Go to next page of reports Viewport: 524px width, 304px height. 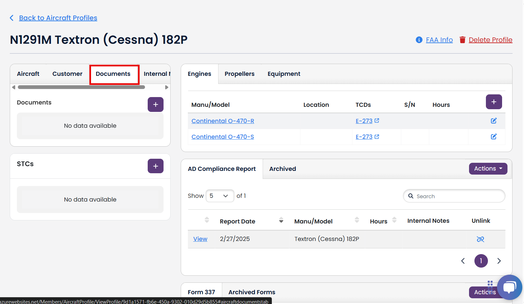(x=499, y=261)
